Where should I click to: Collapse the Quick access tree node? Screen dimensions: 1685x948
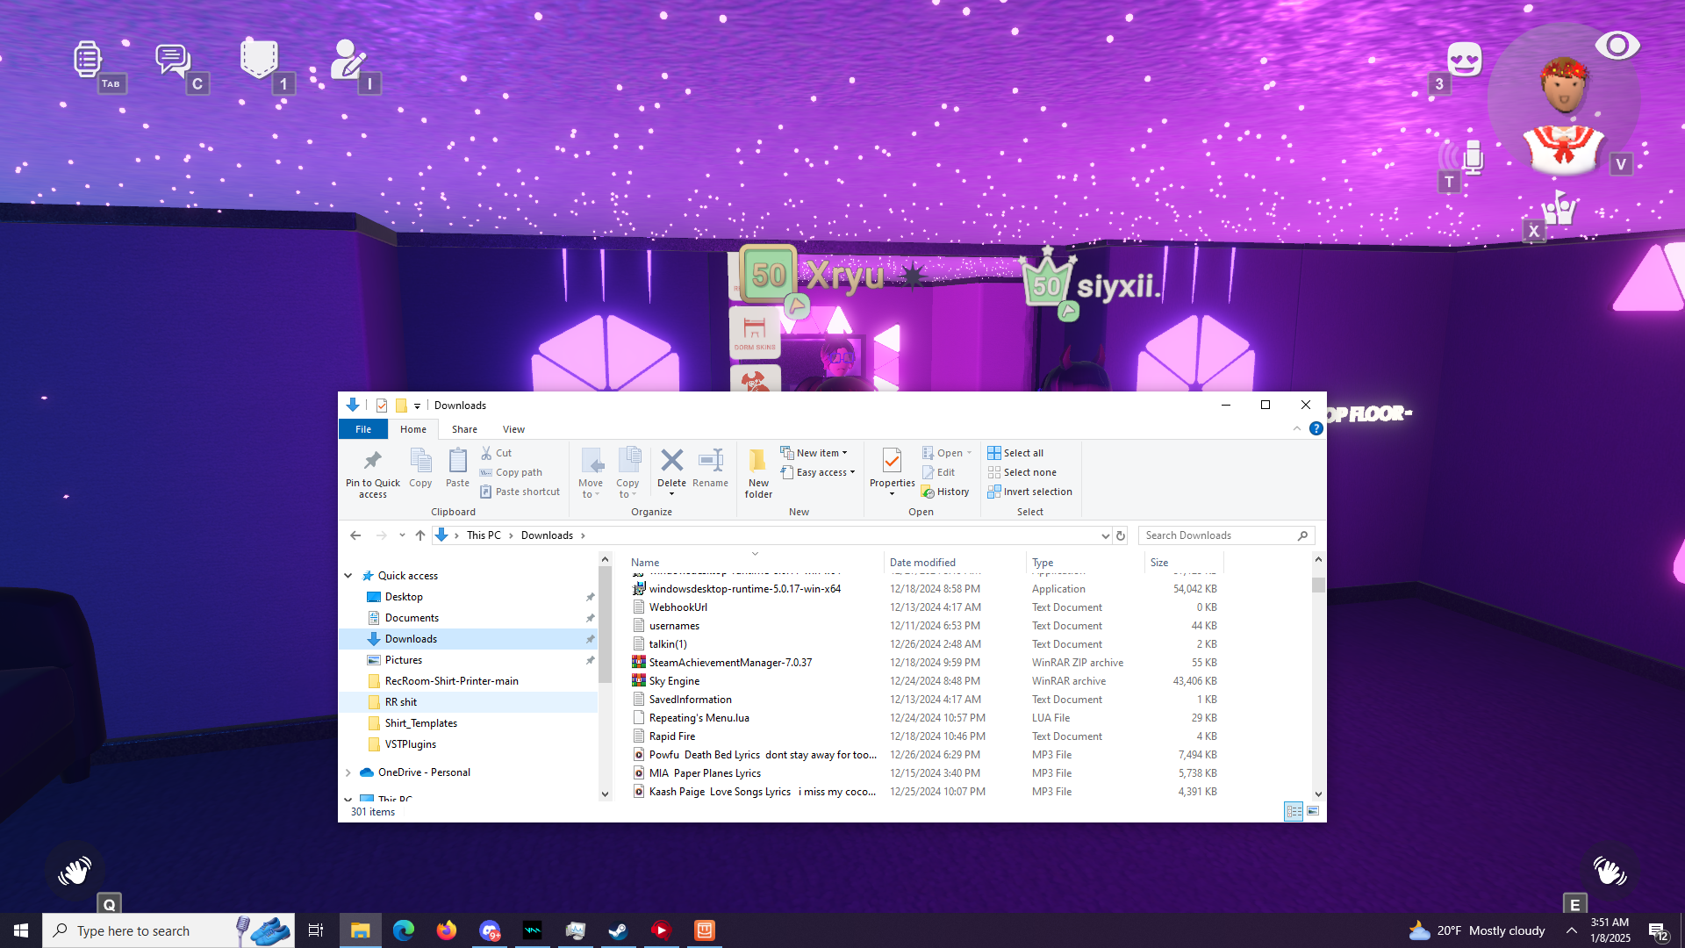(348, 576)
